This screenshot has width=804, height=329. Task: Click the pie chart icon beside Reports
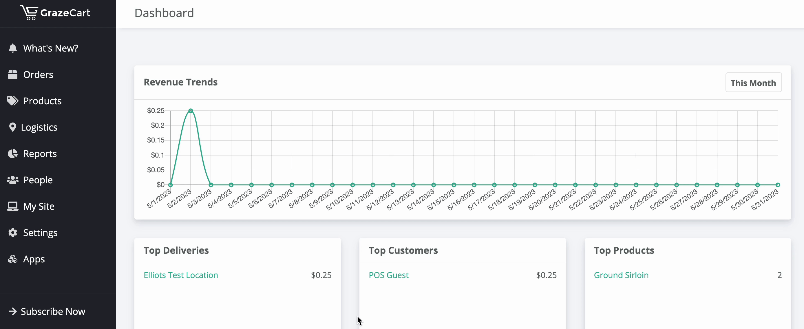[12, 153]
